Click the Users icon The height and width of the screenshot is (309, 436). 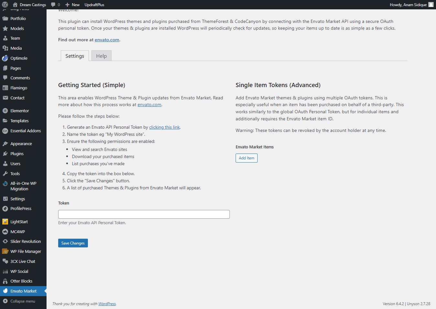[5, 164]
